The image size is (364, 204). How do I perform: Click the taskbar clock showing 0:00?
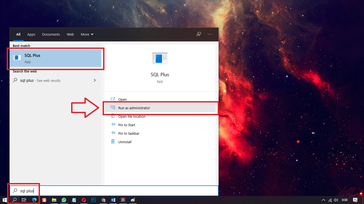coord(345,200)
